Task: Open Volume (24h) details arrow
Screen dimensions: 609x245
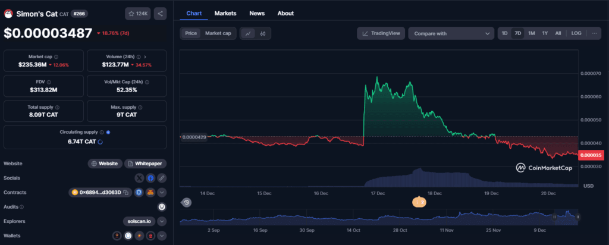Action: coord(145,56)
